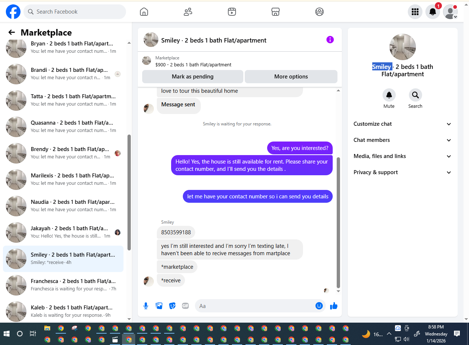Select the Smiley conversation in the list
Viewport: 469px width, 345px height.
tap(63, 258)
